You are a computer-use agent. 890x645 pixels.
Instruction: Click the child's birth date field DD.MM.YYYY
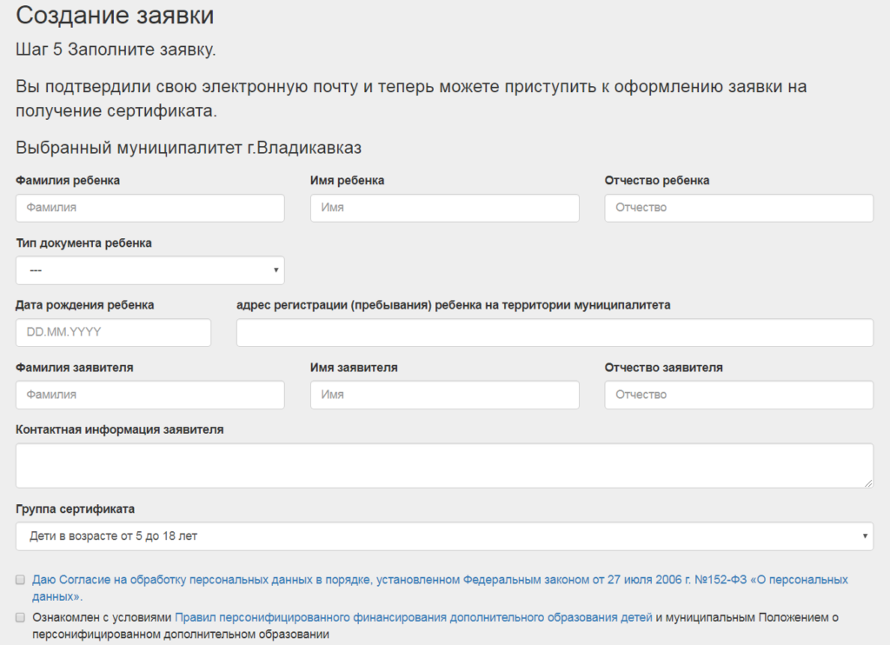pyautogui.click(x=113, y=333)
